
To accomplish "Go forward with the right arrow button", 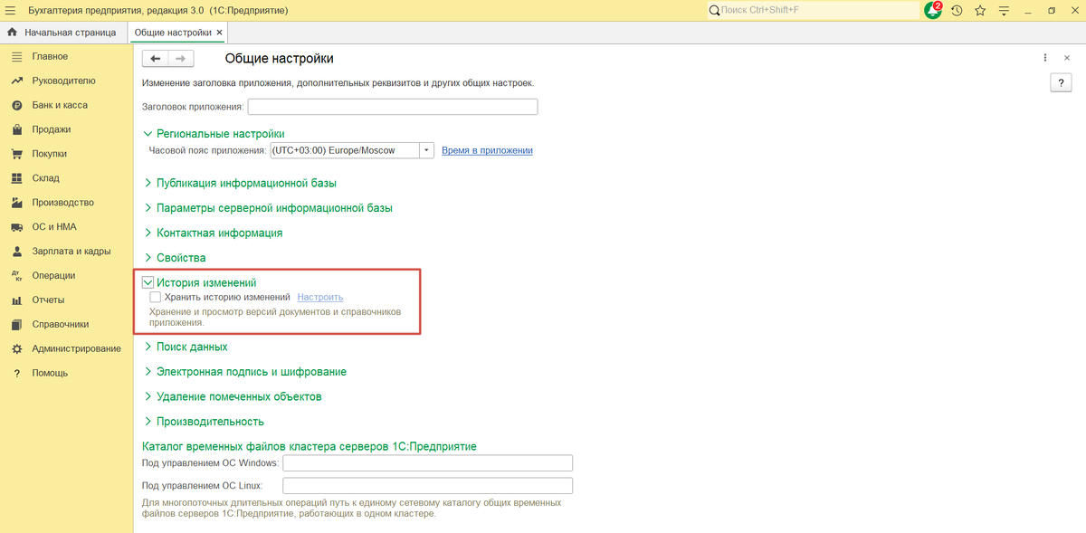I will pyautogui.click(x=180, y=58).
